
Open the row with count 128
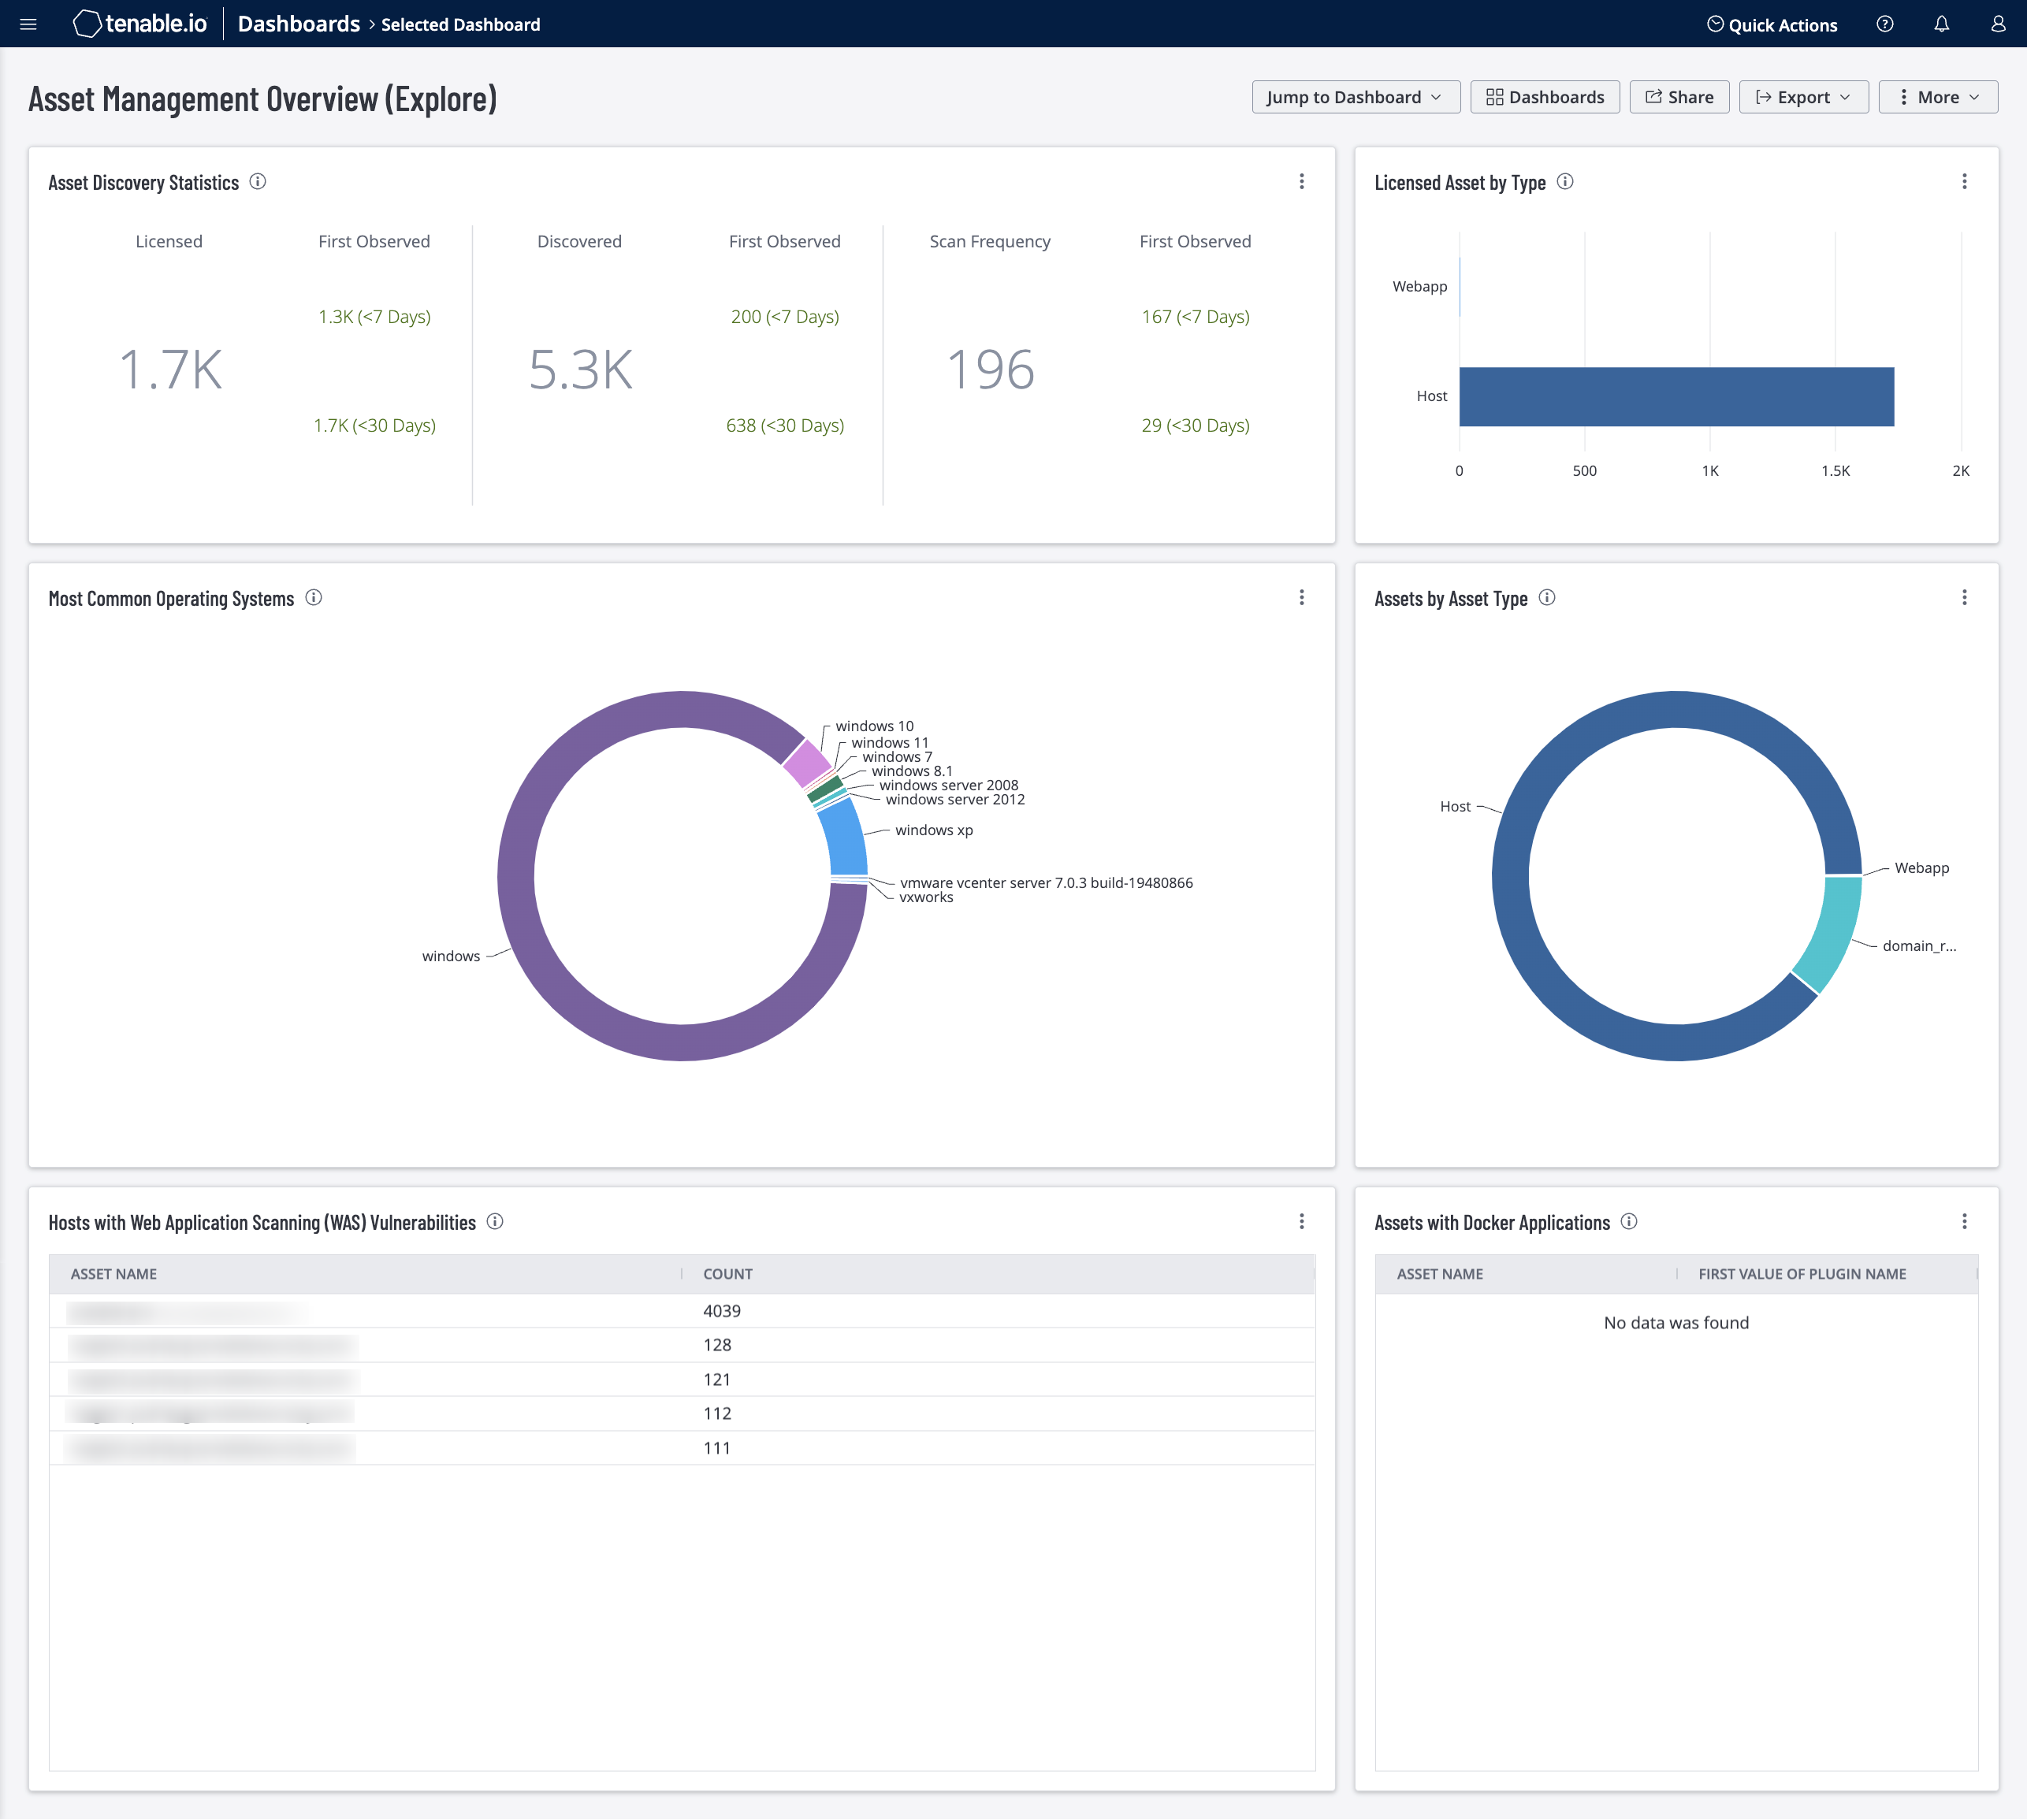682,1345
